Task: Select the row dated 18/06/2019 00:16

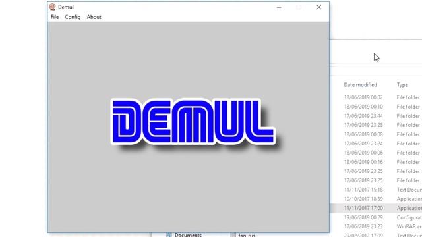Action: point(376,162)
